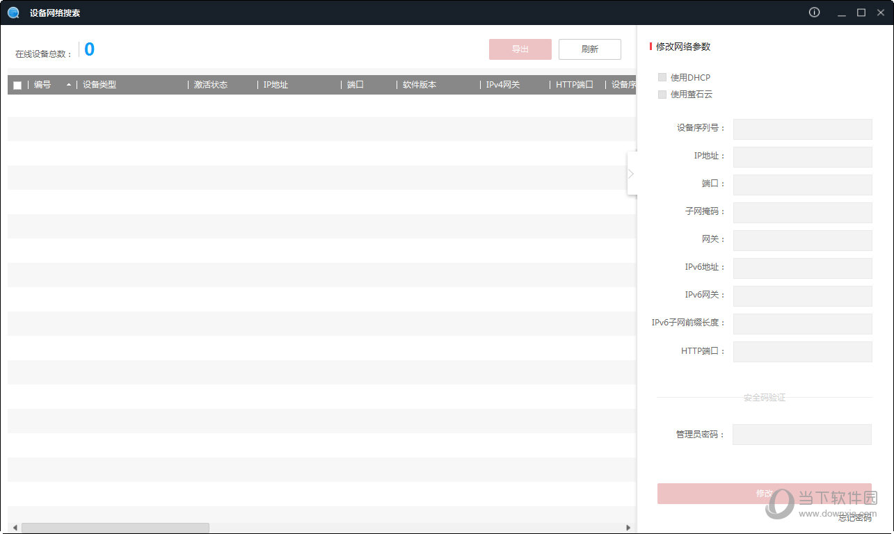This screenshot has width=894, height=534.
Task: Sort by 设备类型 column header
Action: click(99, 85)
